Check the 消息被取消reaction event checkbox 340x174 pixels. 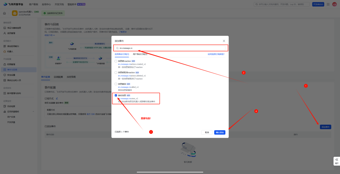tap(116, 73)
